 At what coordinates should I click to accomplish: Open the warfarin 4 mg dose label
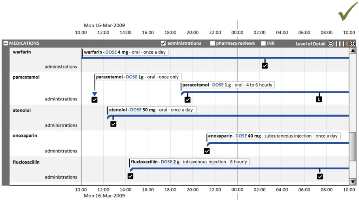125,52
